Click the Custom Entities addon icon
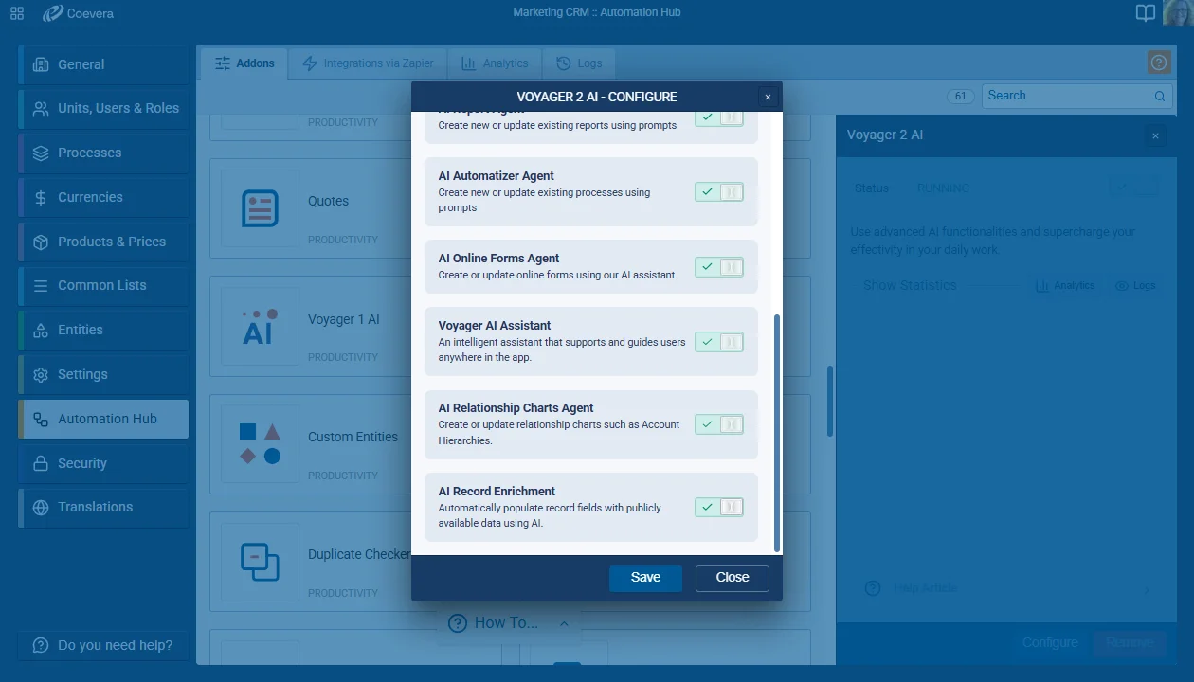The image size is (1194, 682). click(260, 444)
